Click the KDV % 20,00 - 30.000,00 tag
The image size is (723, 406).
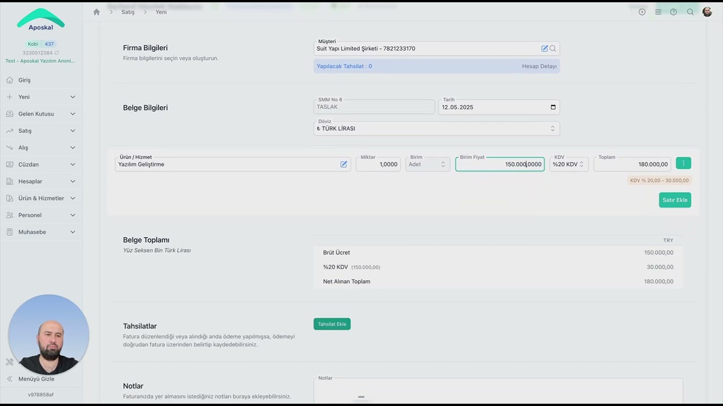[660, 180]
